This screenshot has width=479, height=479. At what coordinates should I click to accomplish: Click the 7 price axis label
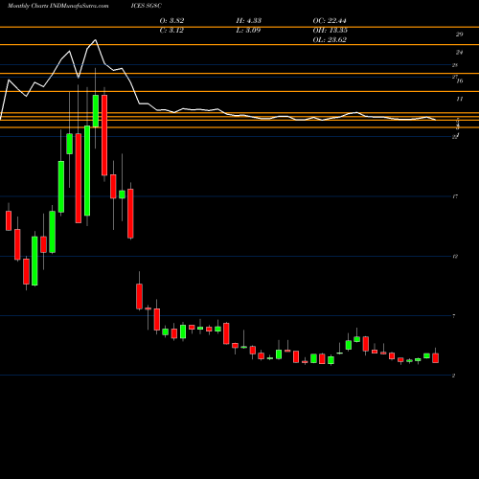[x=454, y=316]
